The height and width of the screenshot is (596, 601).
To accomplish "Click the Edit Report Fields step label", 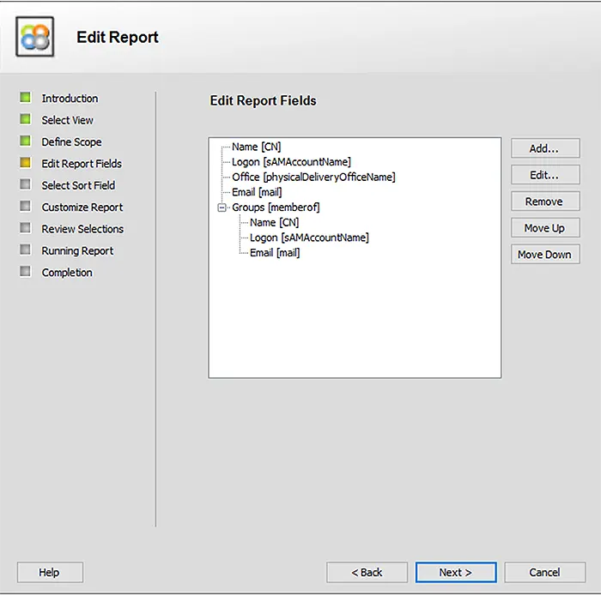I will [x=82, y=164].
